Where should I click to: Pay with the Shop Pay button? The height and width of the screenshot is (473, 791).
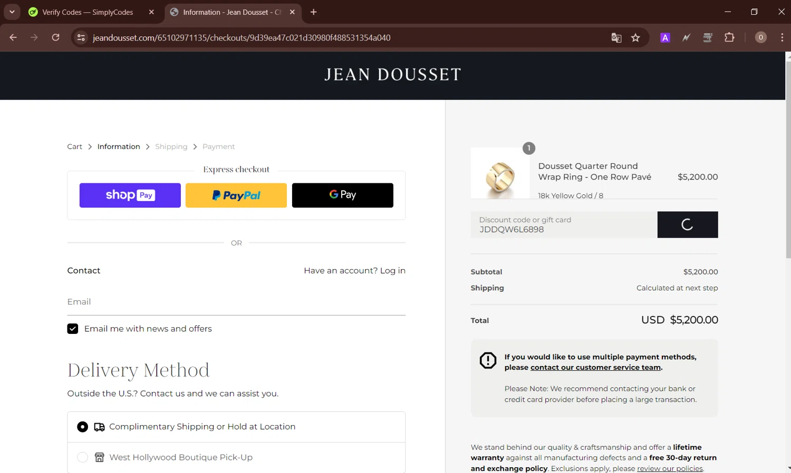point(130,195)
